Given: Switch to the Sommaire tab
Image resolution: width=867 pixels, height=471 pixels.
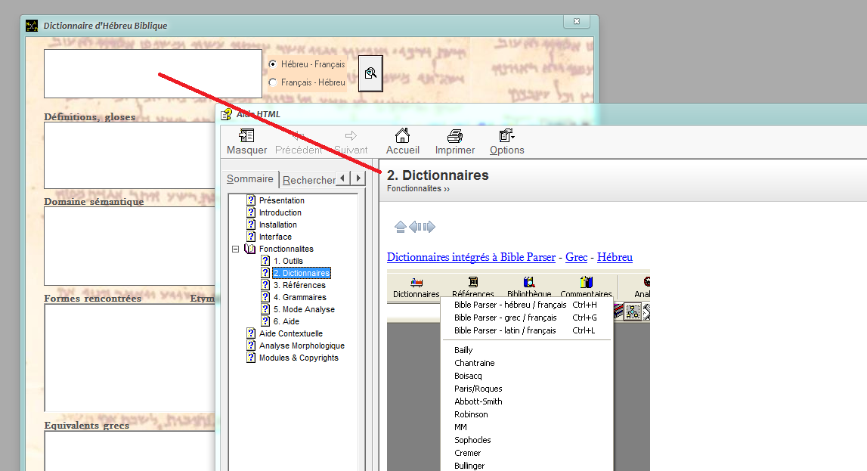Looking at the screenshot, I should 250,178.
